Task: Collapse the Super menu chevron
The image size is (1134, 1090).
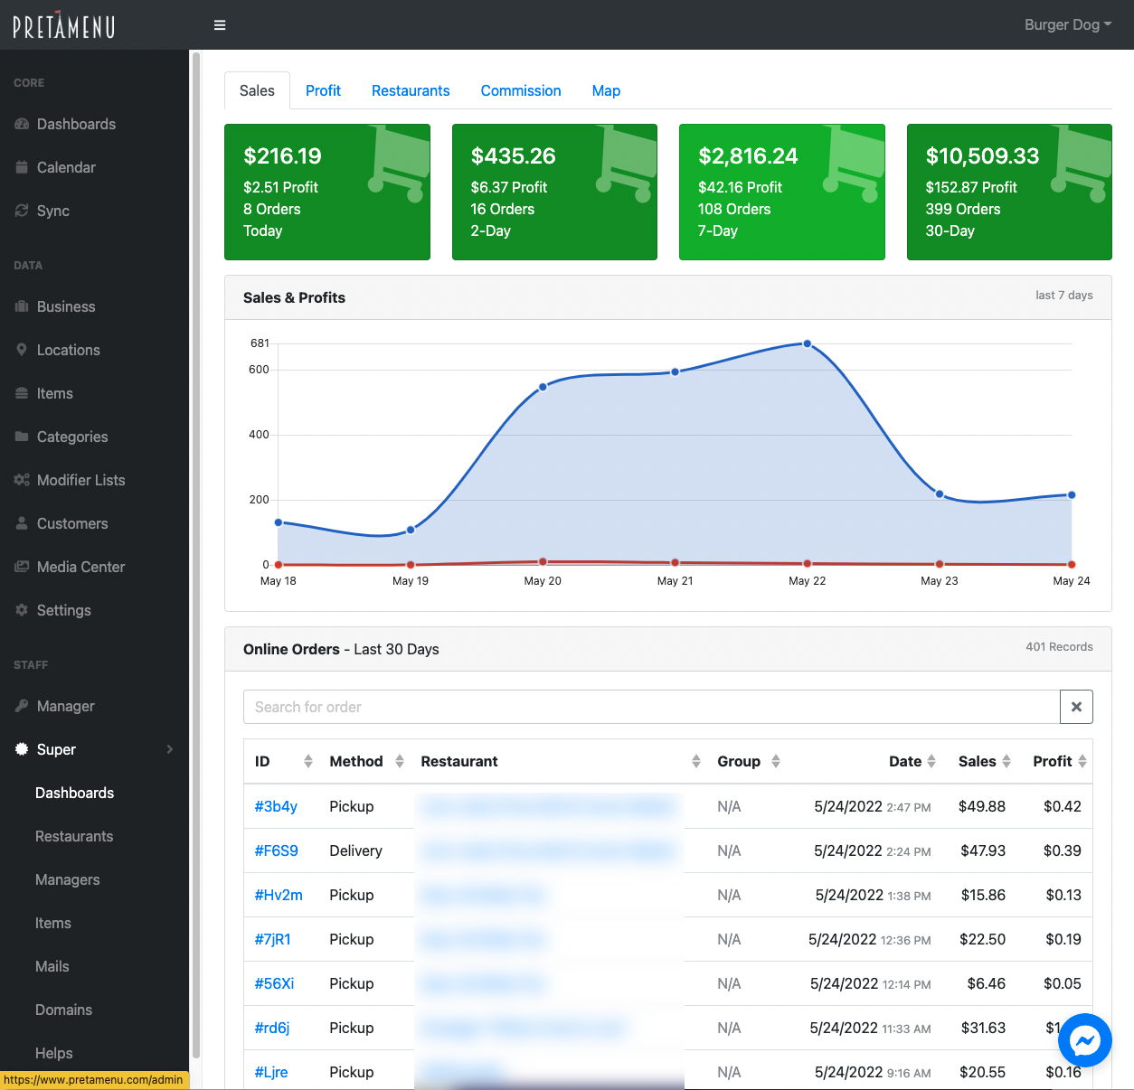Action: click(x=170, y=749)
